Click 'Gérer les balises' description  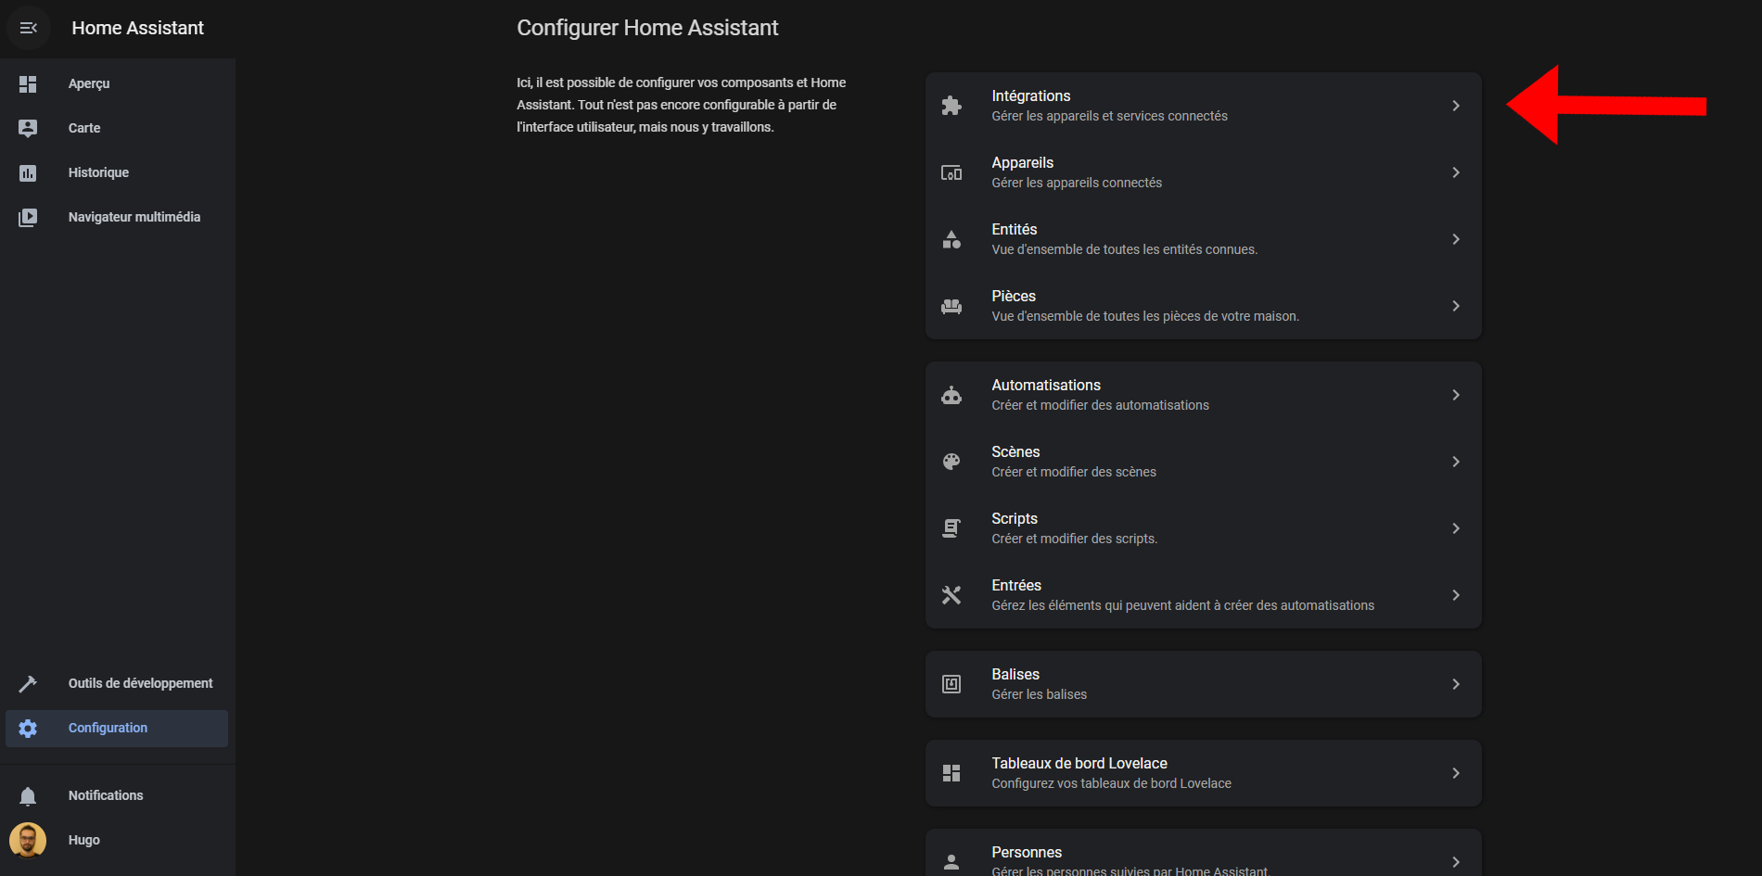[1039, 694]
